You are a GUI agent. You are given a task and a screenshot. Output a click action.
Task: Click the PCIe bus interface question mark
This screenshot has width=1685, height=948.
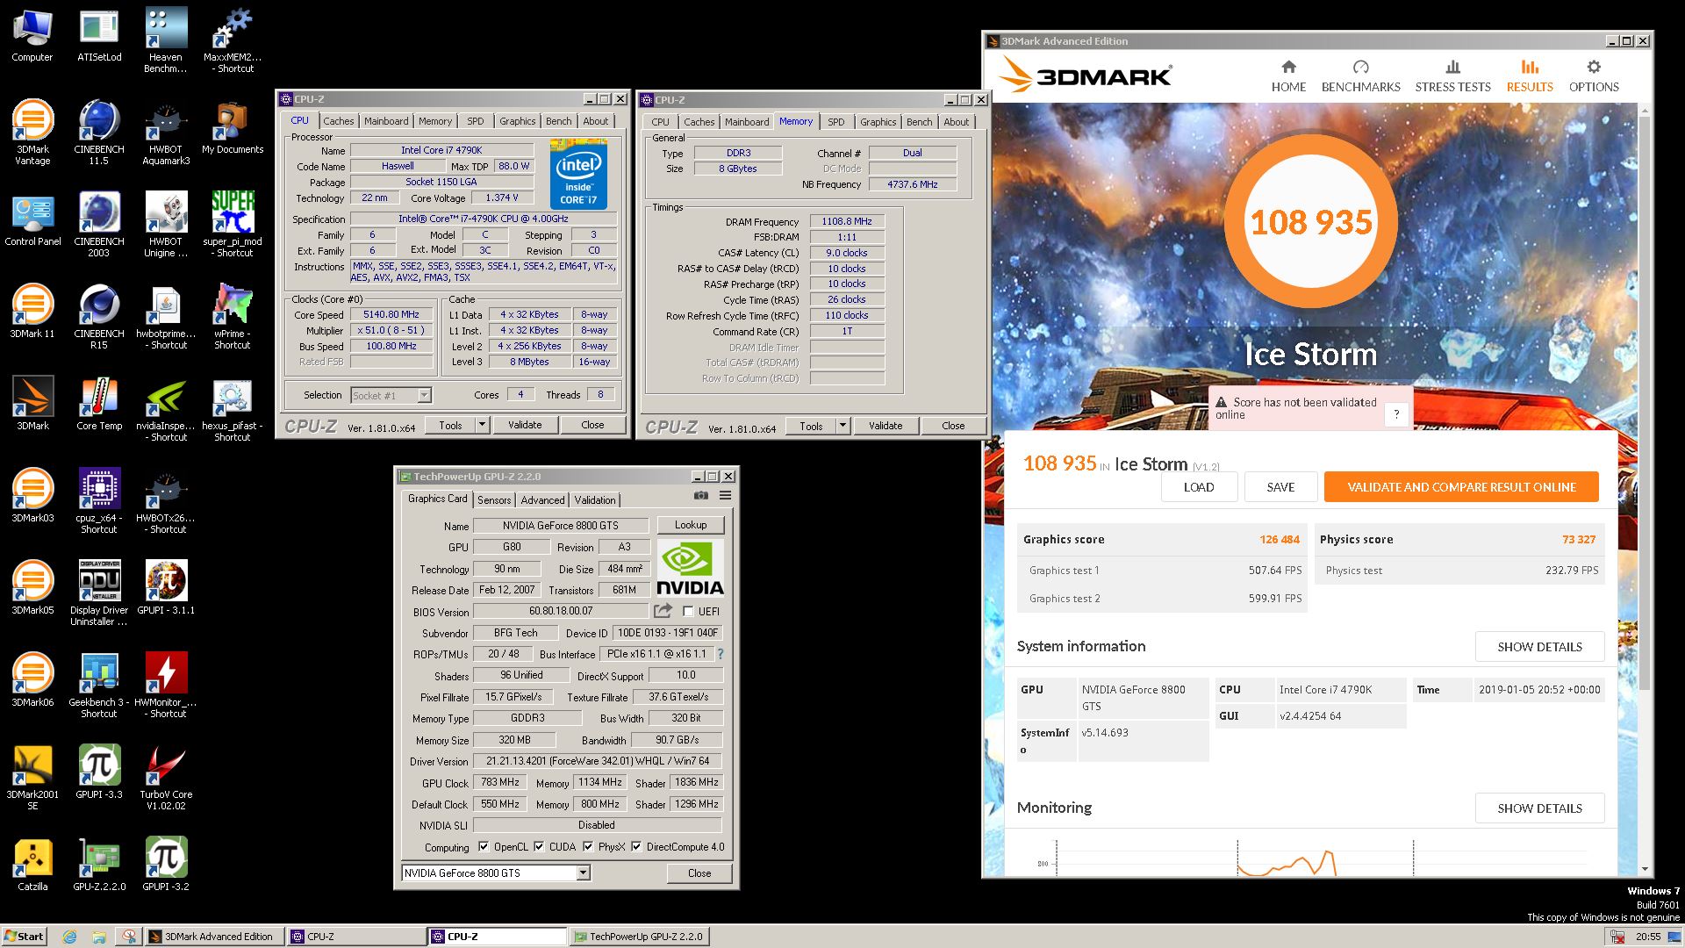point(721,654)
